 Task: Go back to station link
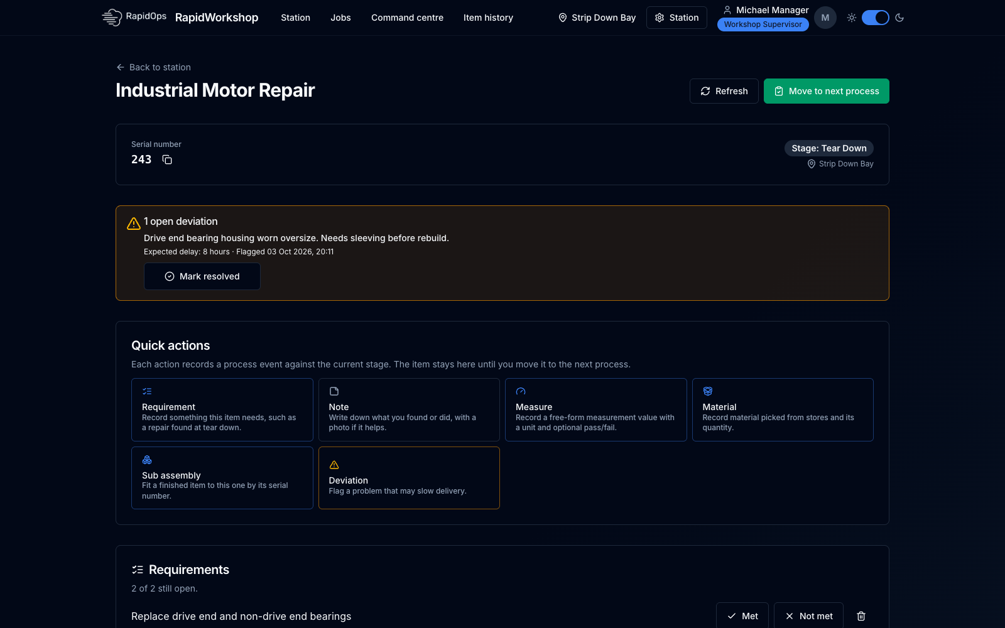click(153, 67)
